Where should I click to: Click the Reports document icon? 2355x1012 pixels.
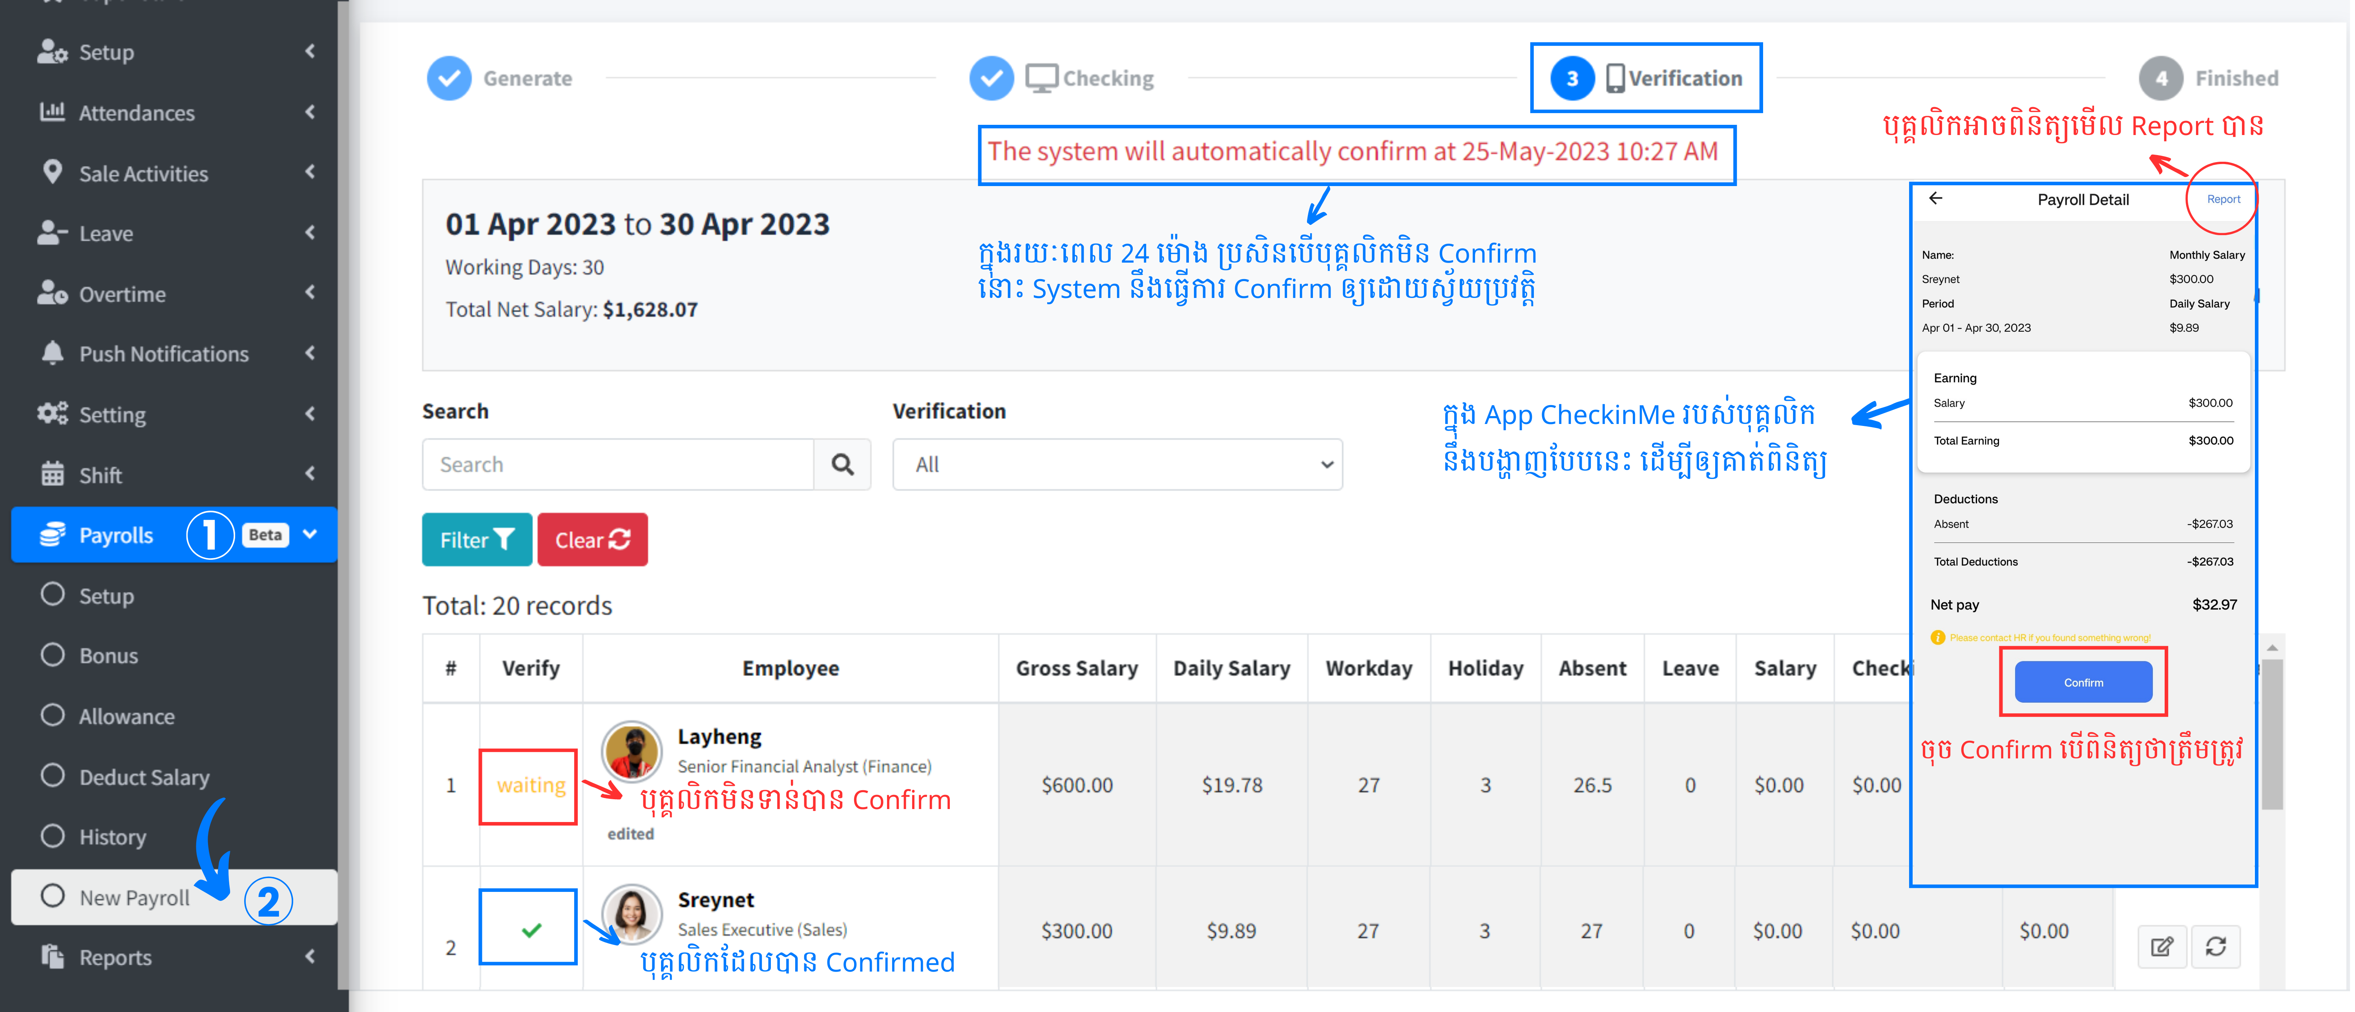pos(52,956)
